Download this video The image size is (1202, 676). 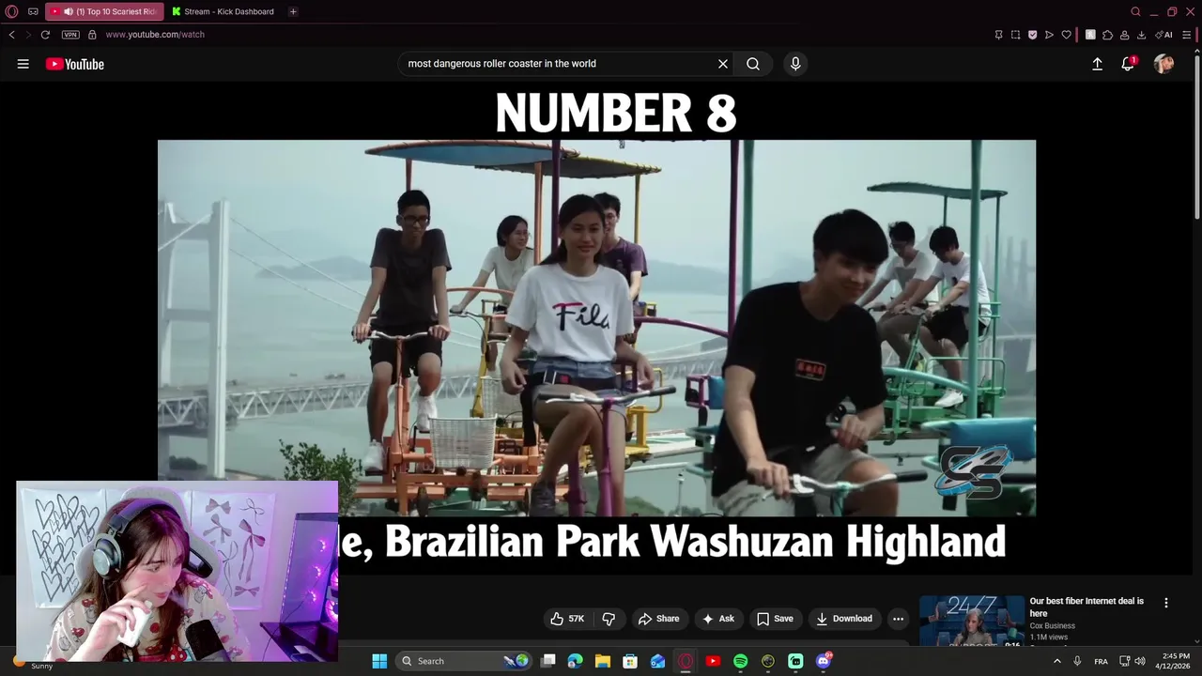tap(844, 619)
